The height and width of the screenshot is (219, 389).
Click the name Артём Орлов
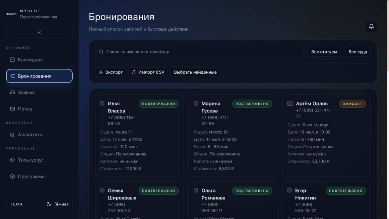pos(312,104)
